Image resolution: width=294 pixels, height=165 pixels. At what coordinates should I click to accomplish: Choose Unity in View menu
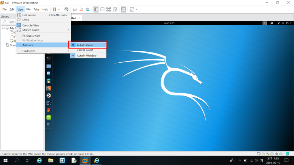pos(44,20)
